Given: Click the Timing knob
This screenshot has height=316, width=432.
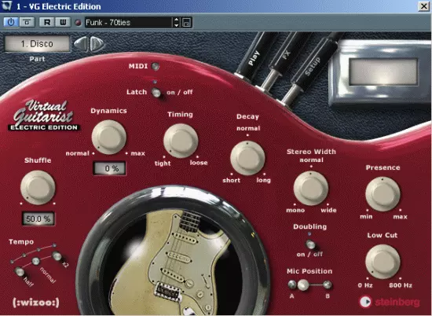Looking at the screenshot, I should pyautogui.click(x=181, y=141).
